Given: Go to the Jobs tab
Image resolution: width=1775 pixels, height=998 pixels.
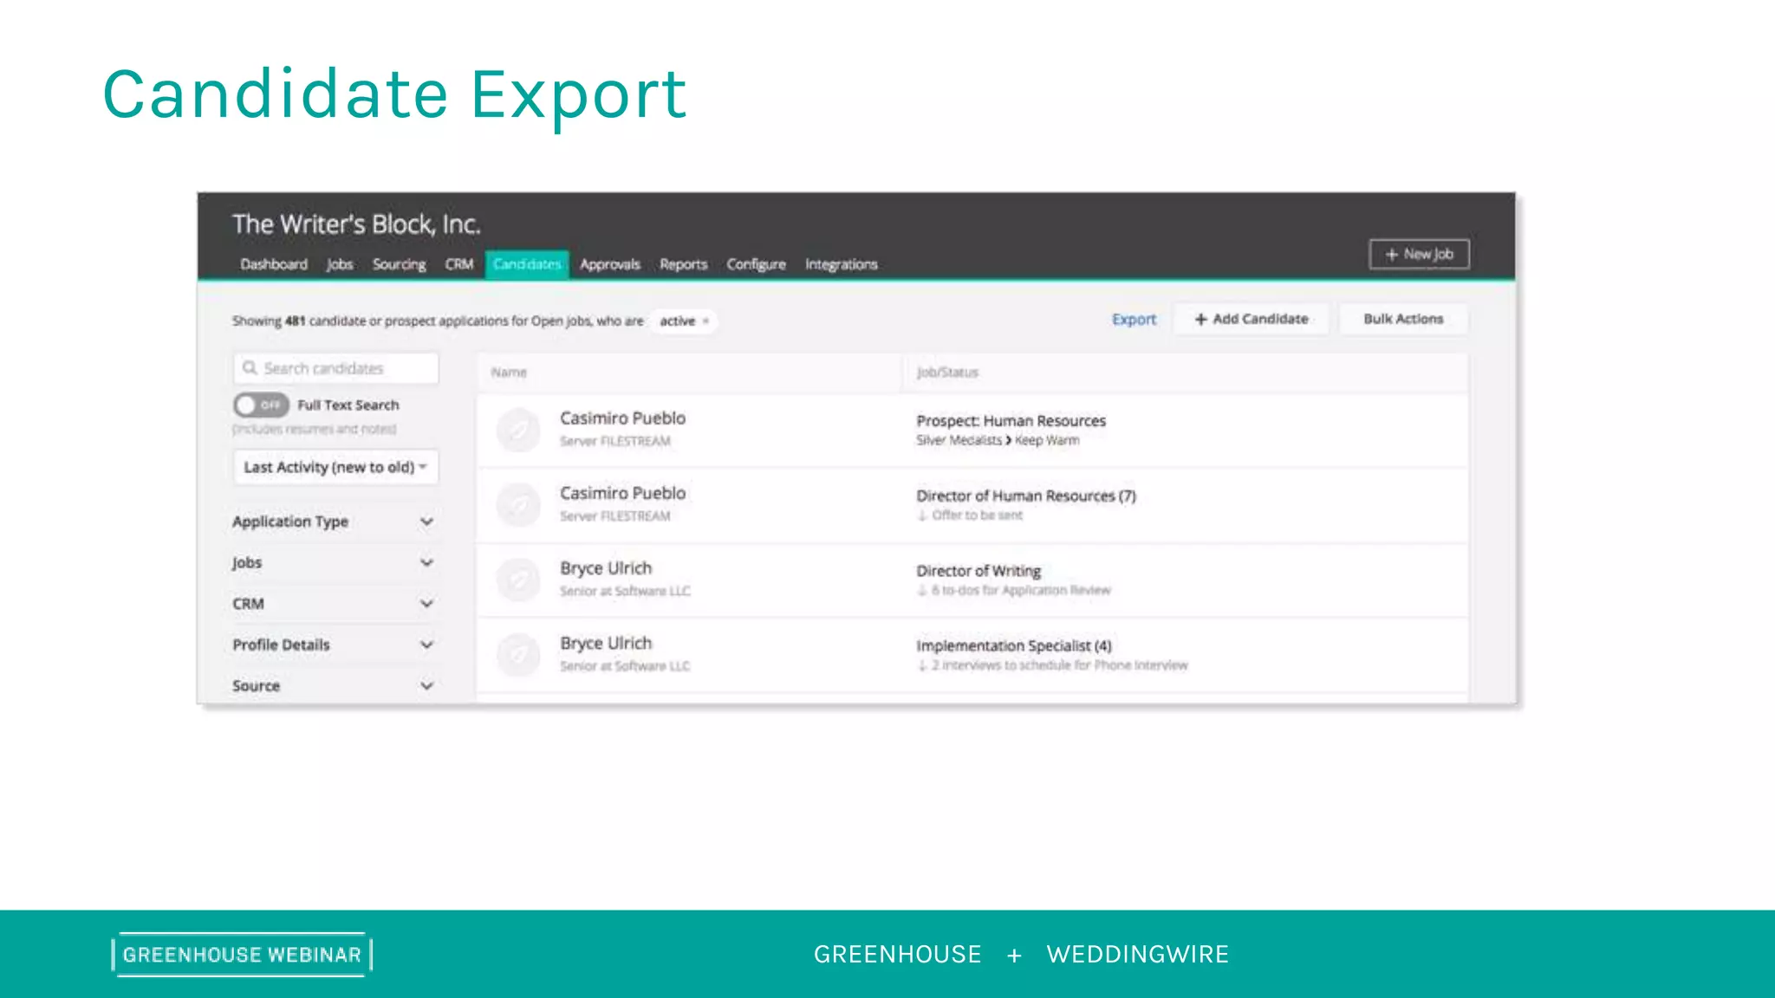Looking at the screenshot, I should [x=340, y=264].
